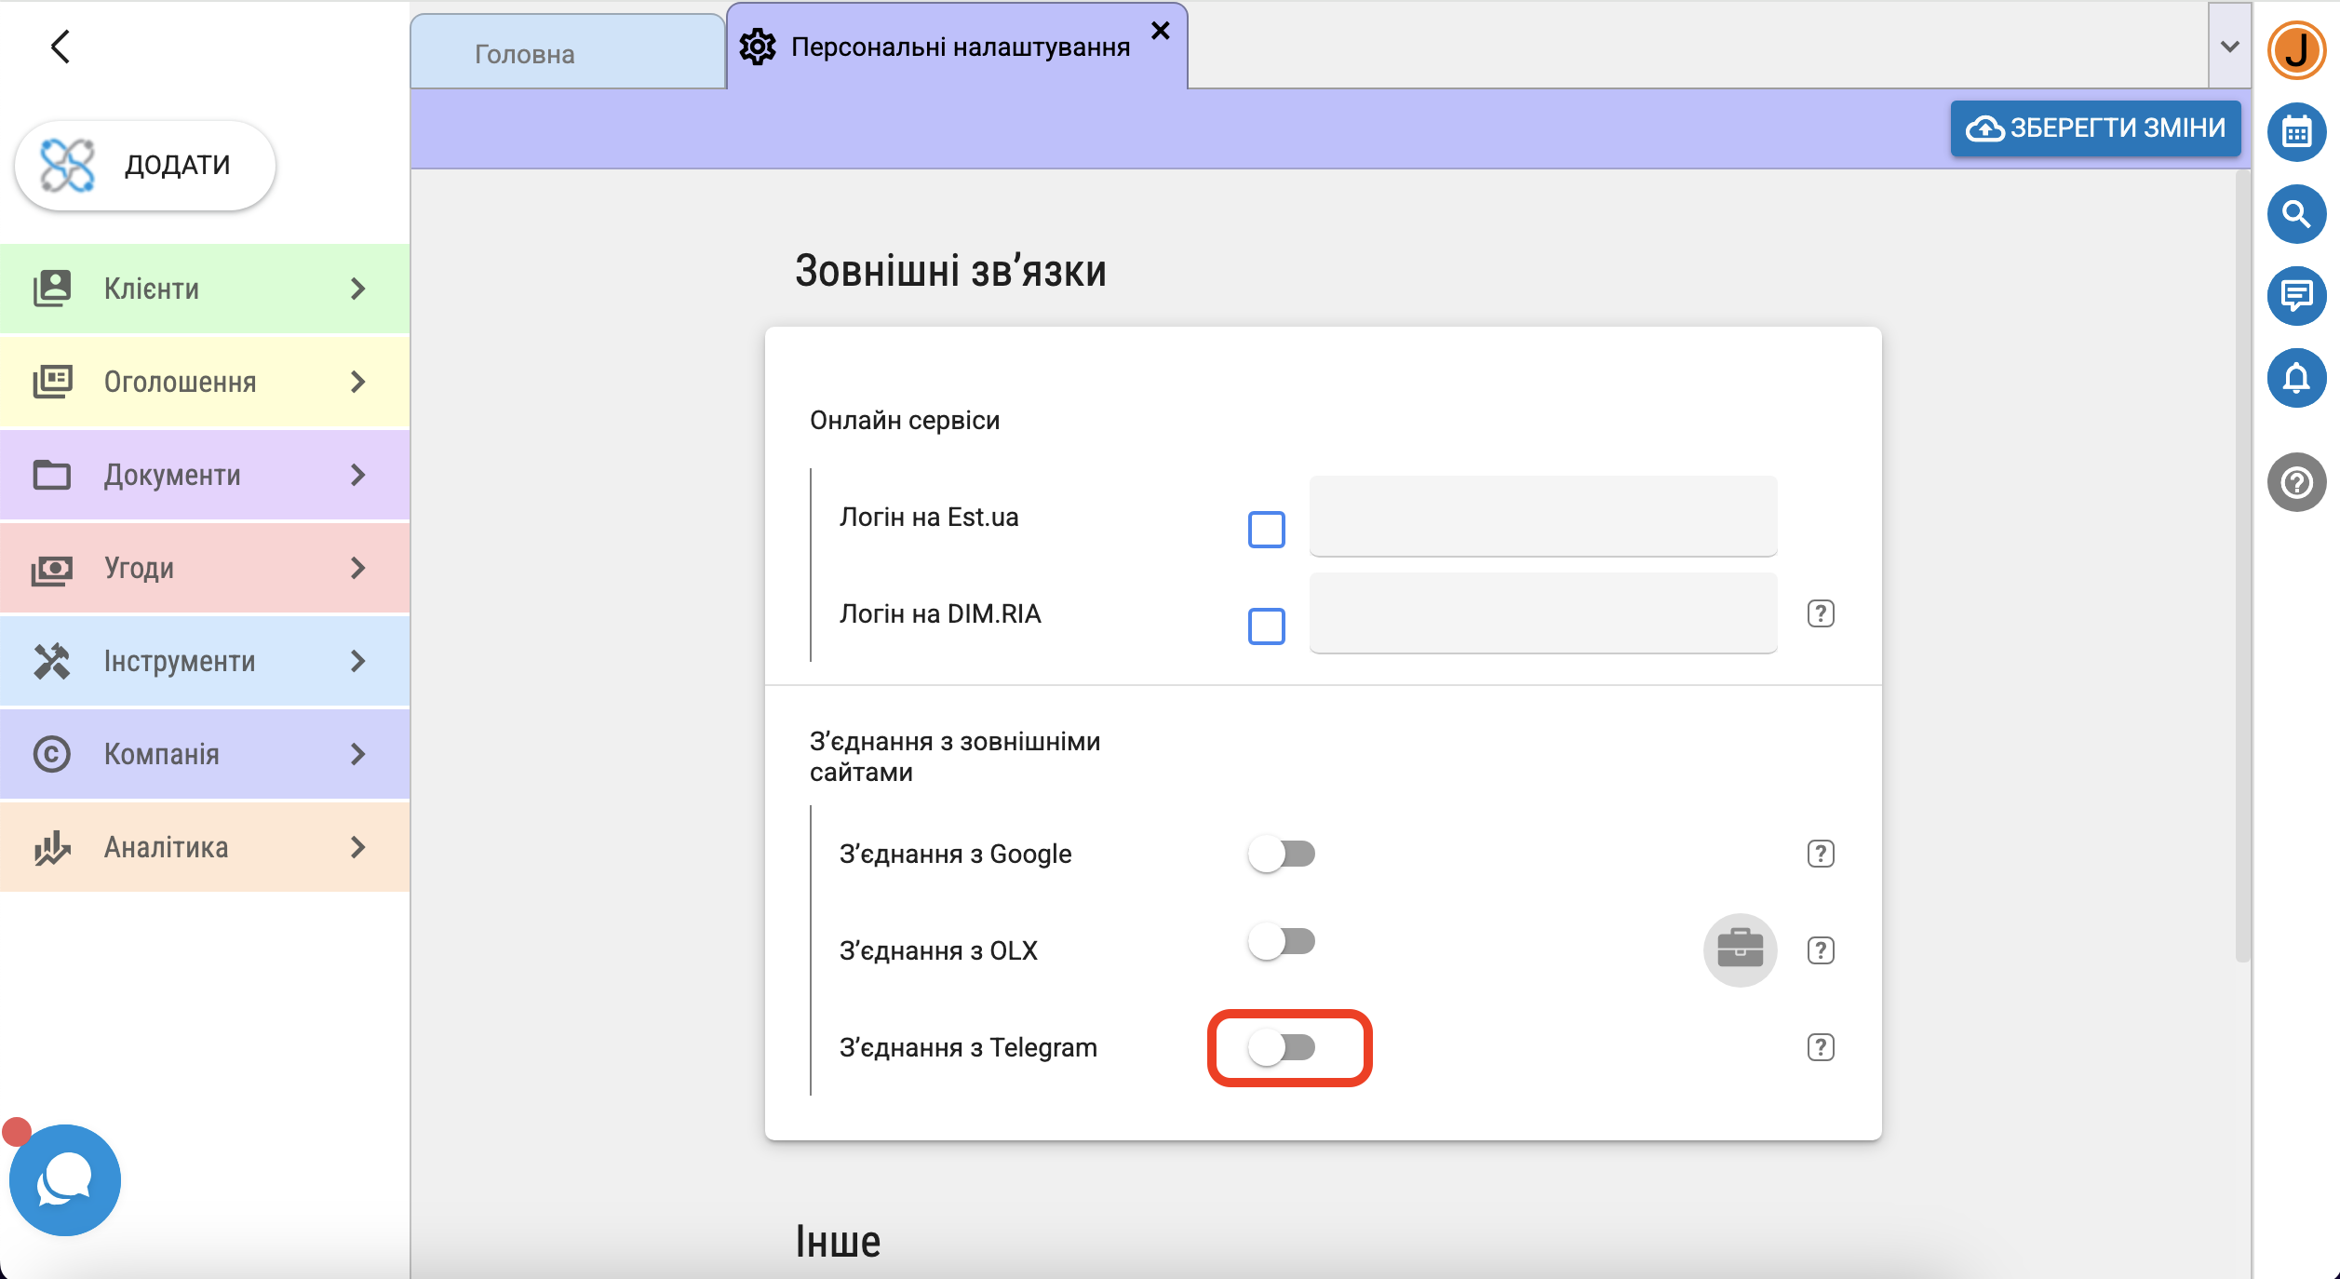Click the back arrow in sidebar
Screen dimensions: 2340x1279
pos(61,47)
